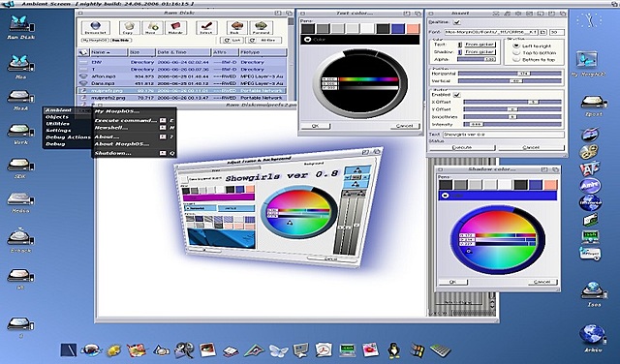This screenshot has width=620, height=364.
Task: Go Forward in the Ram Disk window
Action: 262,28
